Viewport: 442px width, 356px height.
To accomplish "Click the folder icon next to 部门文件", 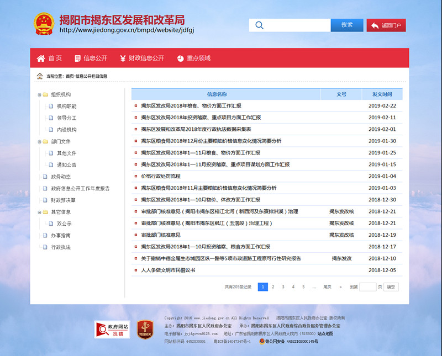I will point(45,142).
